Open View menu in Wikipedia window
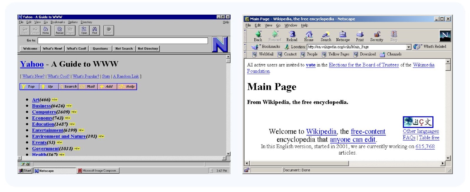 (x=268, y=26)
